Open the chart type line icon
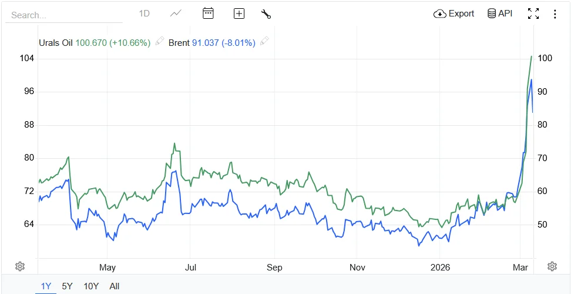The image size is (571, 294). coord(176,14)
